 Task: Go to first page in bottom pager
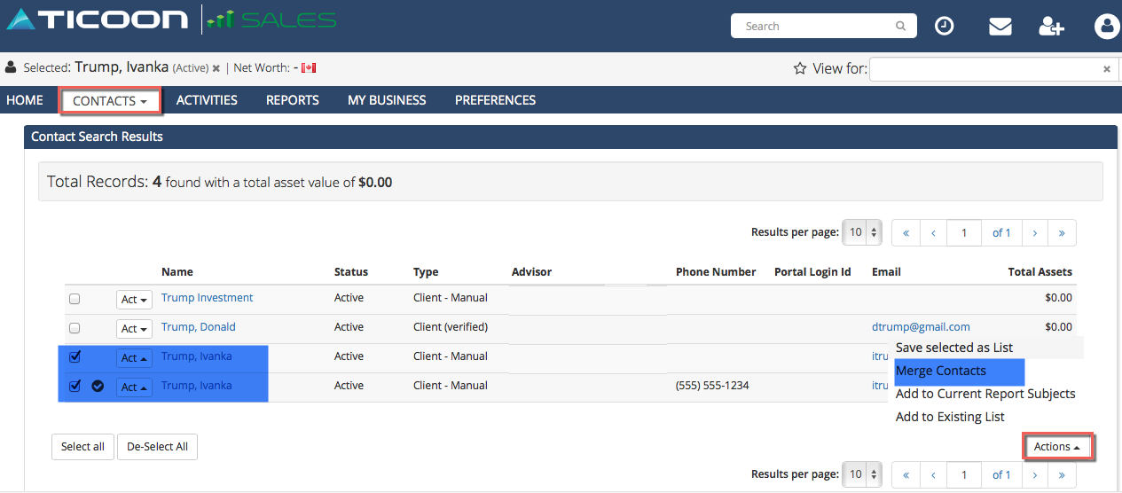[x=906, y=474]
